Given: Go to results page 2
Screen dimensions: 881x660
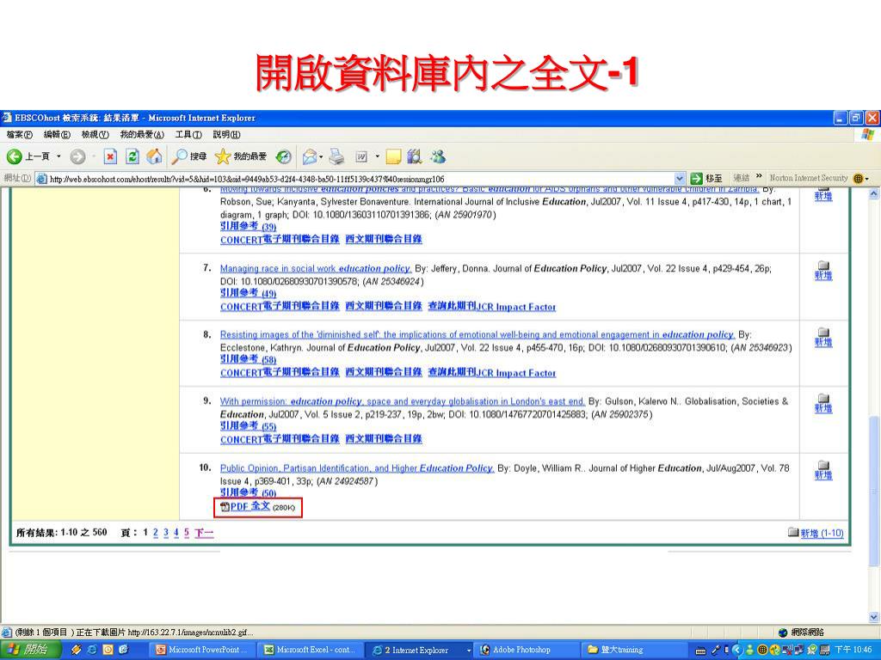Looking at the screenshot, I should coord(156,533).
